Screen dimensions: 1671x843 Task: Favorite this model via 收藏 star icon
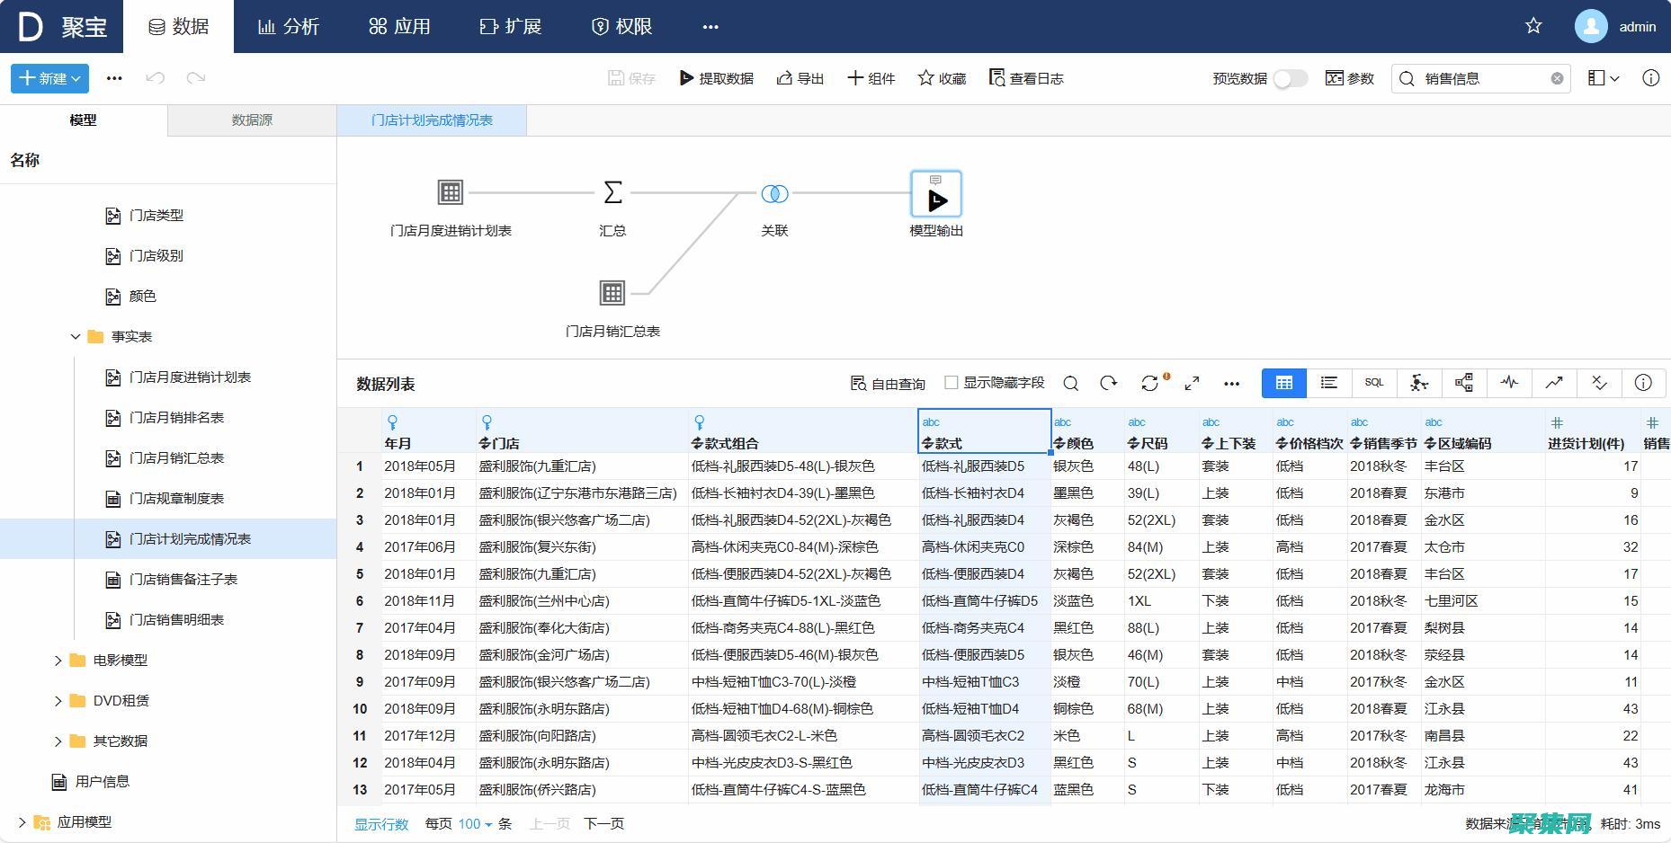click(x=940, y=78)
